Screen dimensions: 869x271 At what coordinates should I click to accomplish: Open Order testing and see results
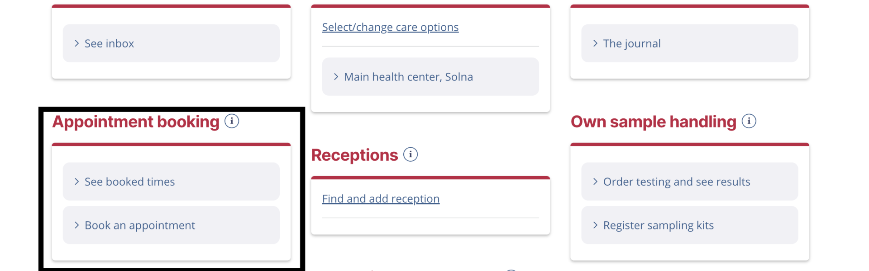coord(690,182)
